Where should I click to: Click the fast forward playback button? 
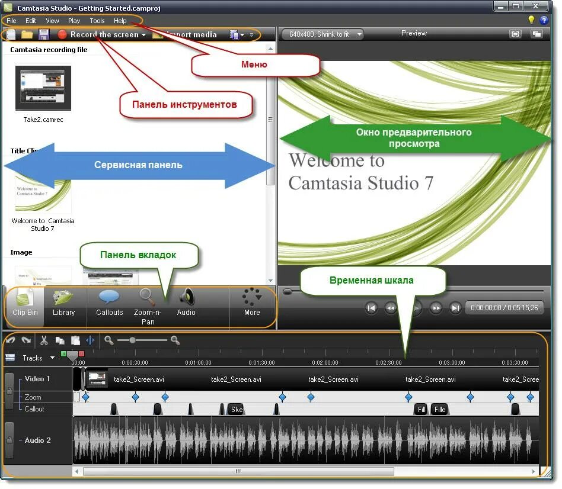[436, 308]
